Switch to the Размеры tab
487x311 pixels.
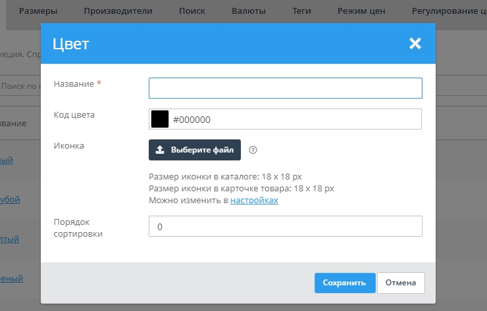[38, 11]
